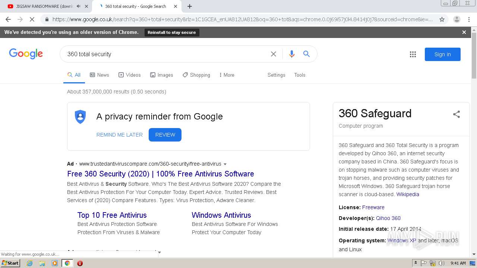Dismiss the older Chrome version warning bar
This screenshot has height=268, width=477.
[464, 32]
